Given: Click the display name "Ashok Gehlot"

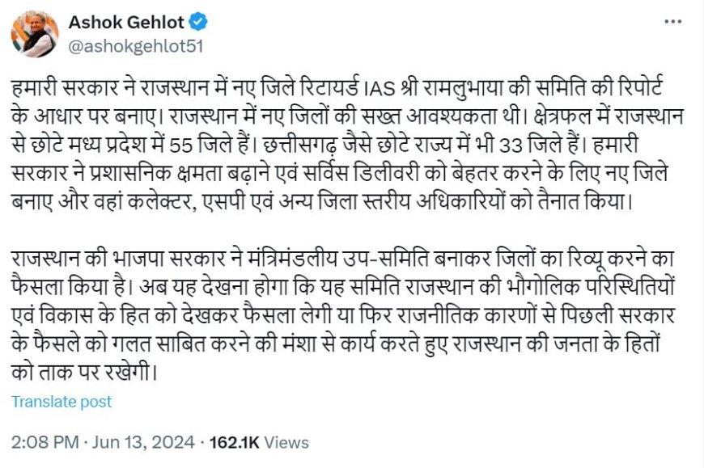Looking at the screenshot, I should pos(126,22).
